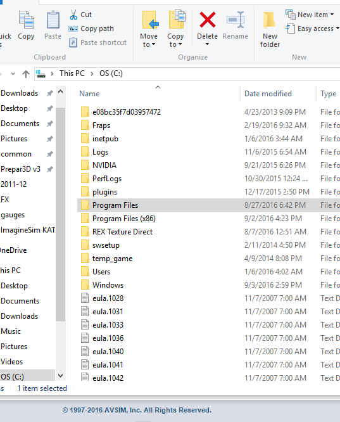340x422 pixels.
Task: Click the Cut scissors icon
Action: pyautogui.click(x=73, y=15)
